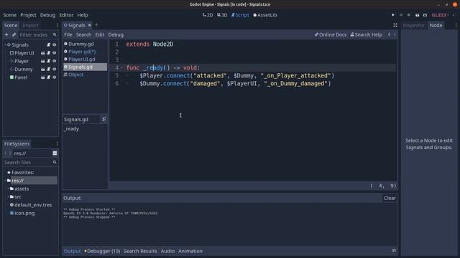
Task: Add a new scene tab
Action: (96, 25)
